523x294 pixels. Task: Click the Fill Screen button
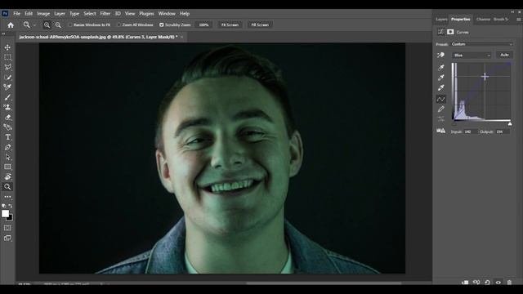(260, 25)
